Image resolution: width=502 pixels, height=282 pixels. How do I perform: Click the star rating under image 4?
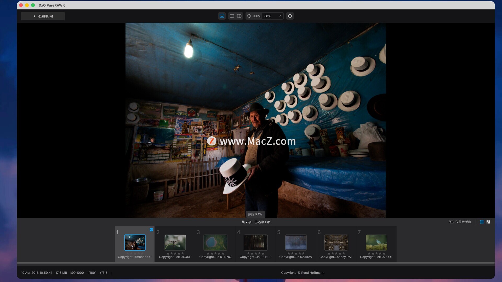255,253
